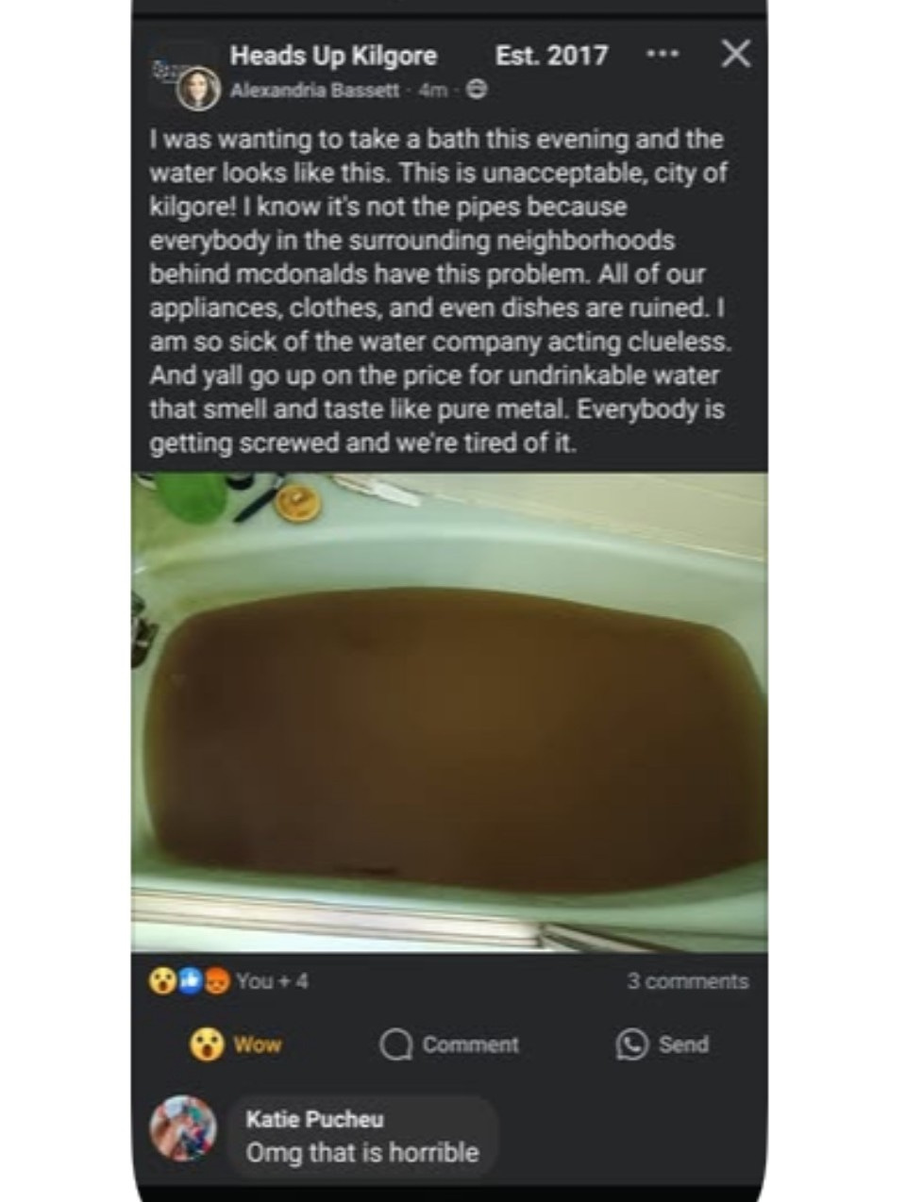
Task: Close the post viewer with X
Action: click(x=735, y=54)
